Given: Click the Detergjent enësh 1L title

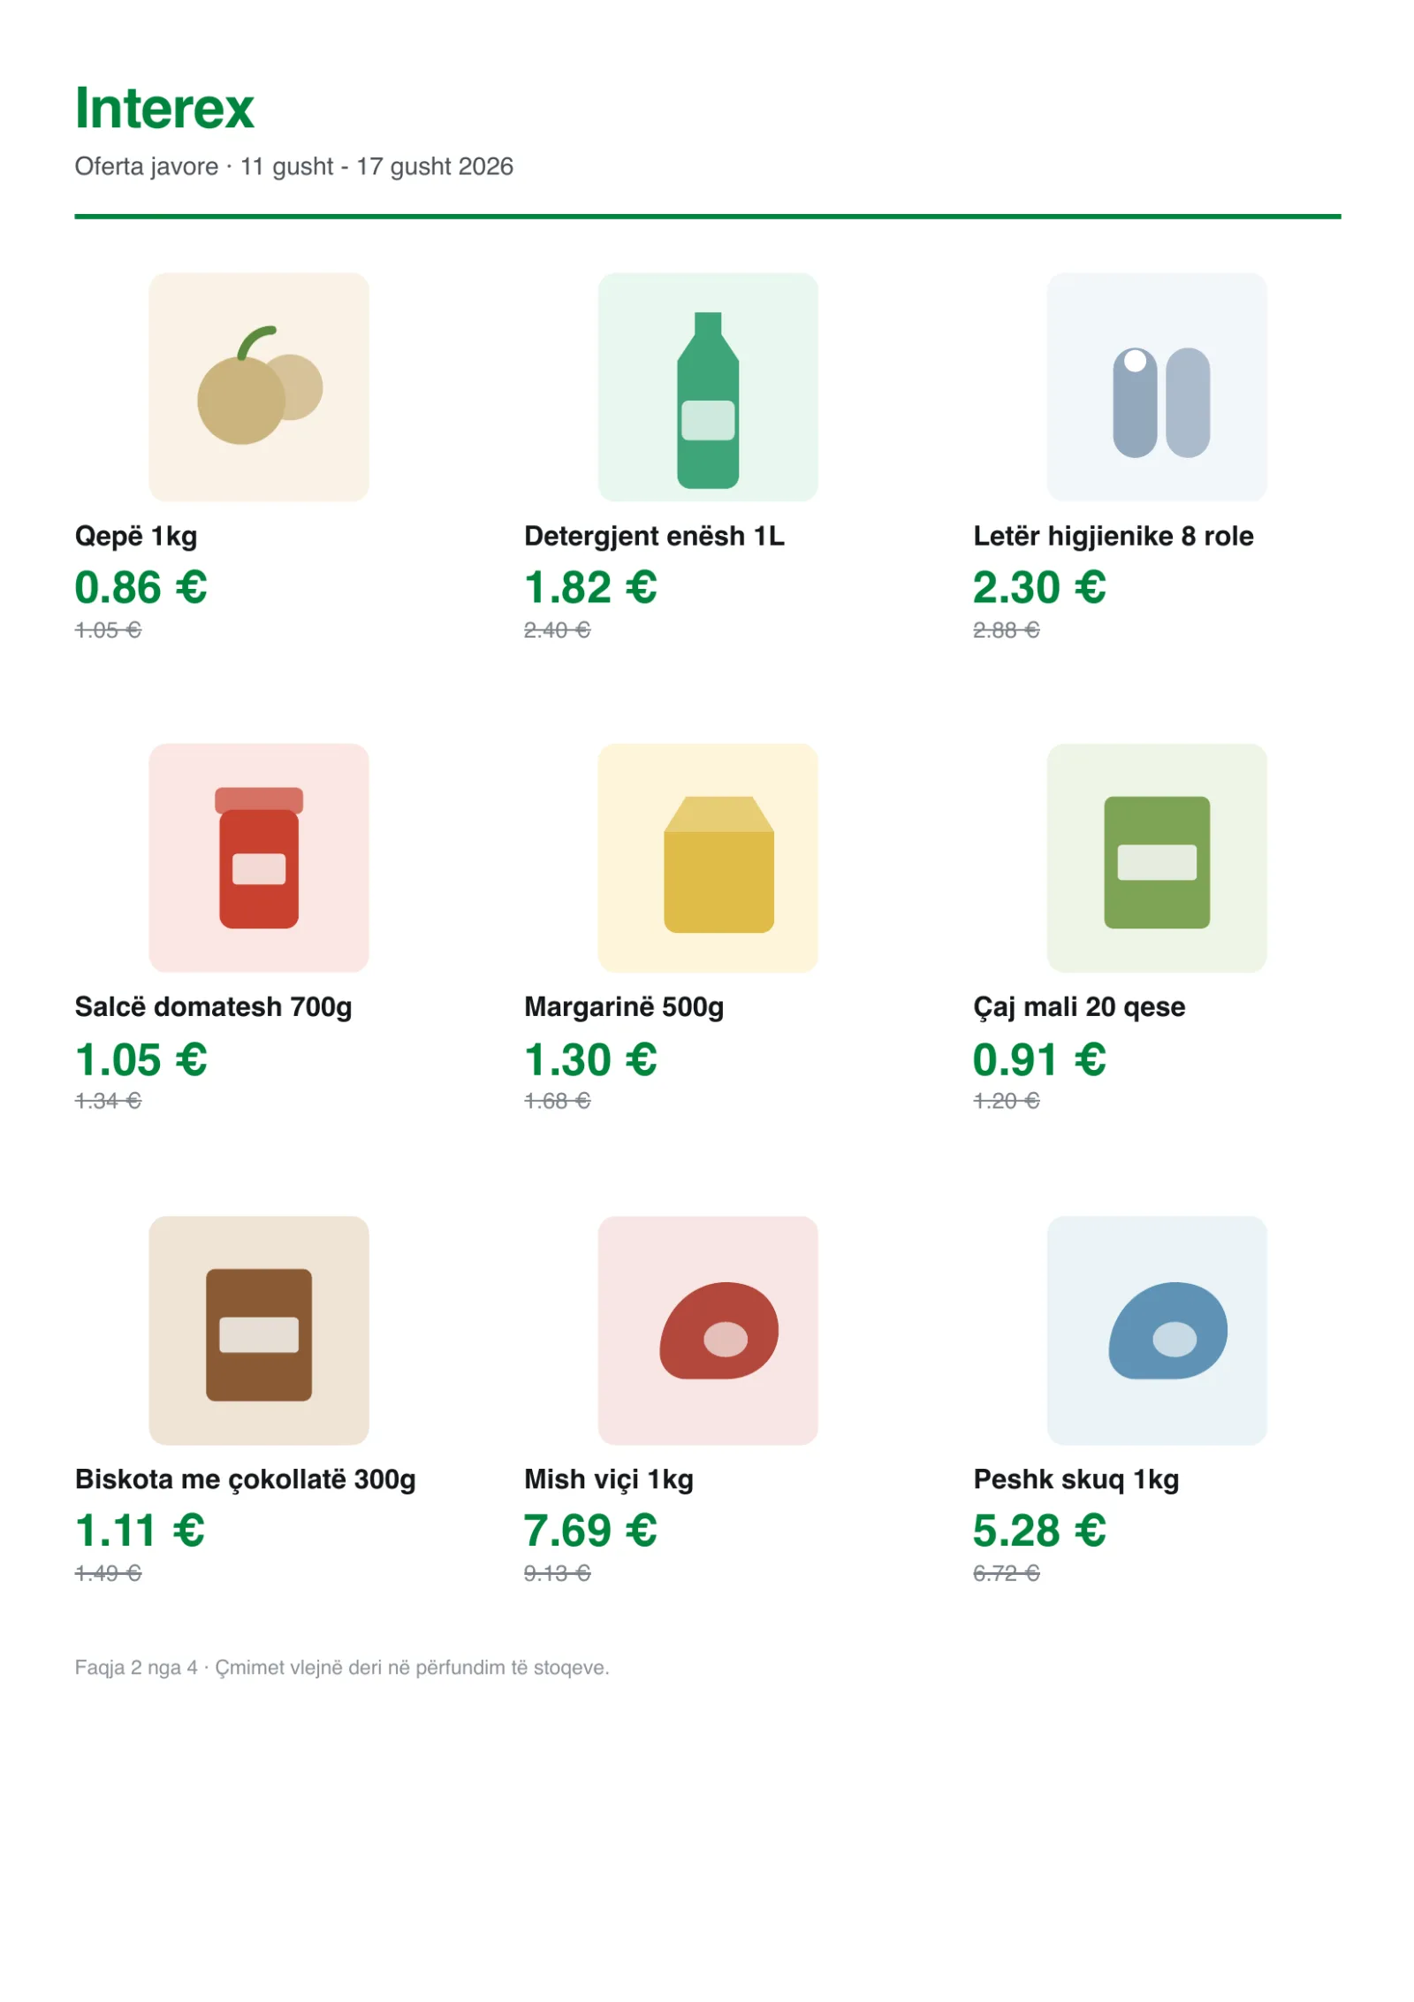Looking at the screenshot, I should [x=654, y=536].
